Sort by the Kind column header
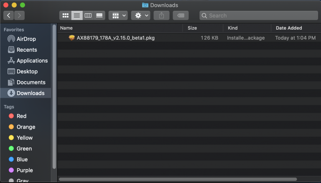The image size is (321, 183). pos(247,28)
